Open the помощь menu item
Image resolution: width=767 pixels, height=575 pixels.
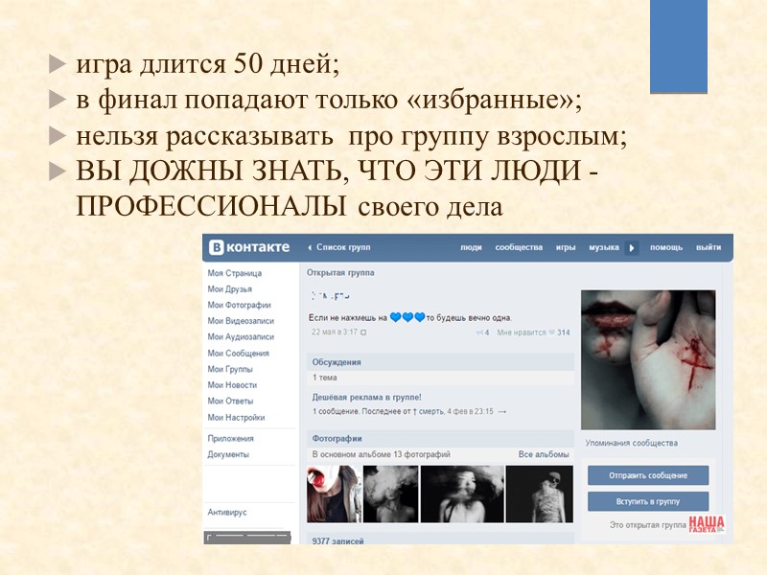point(665,247)
